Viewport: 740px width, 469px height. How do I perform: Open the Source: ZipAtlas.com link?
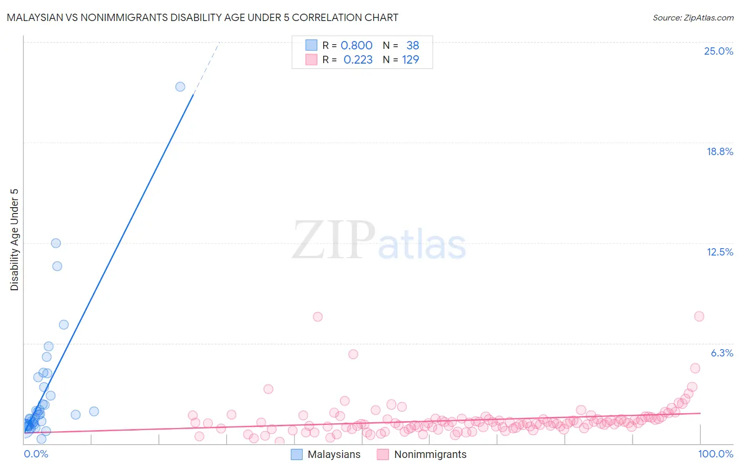(693, 17)
